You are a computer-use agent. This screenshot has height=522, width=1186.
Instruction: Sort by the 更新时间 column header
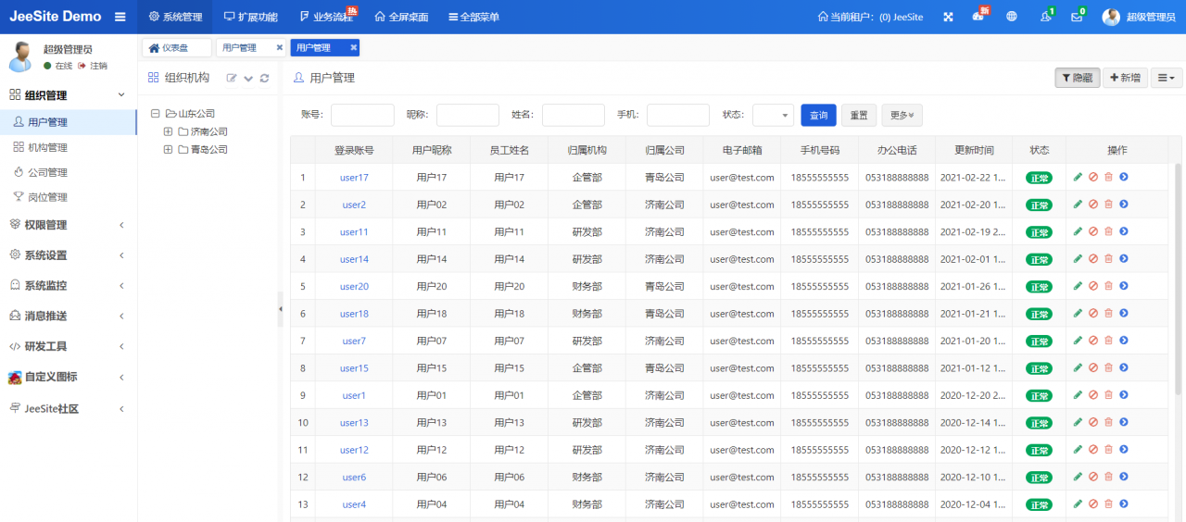pos(975,150)
